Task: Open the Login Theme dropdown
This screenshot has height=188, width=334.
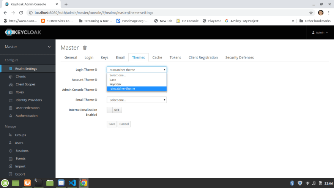Action: 137,70
